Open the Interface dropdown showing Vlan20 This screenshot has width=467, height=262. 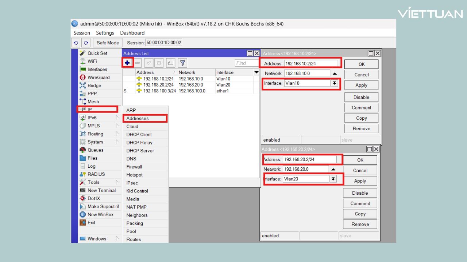(x=333, y=179)
